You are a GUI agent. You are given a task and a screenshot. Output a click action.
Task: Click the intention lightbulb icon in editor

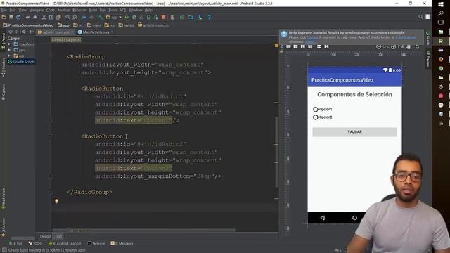coord(56,201)
